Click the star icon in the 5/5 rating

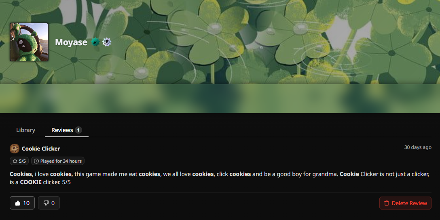tap(15, 161)
